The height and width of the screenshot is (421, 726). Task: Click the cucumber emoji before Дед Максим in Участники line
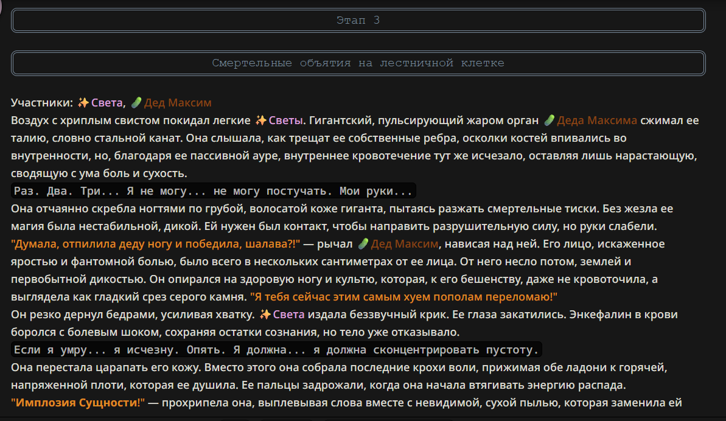[136, 103]
